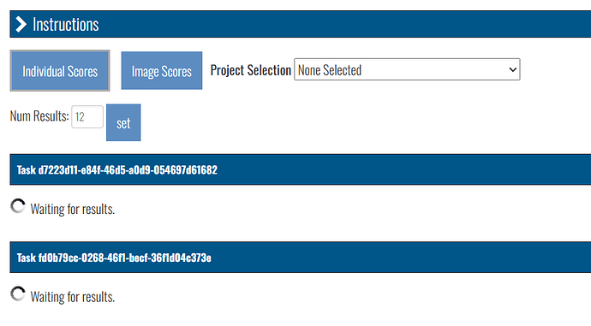
Task: Select the task d7223d11 header bar
Action: pos(301,169)
